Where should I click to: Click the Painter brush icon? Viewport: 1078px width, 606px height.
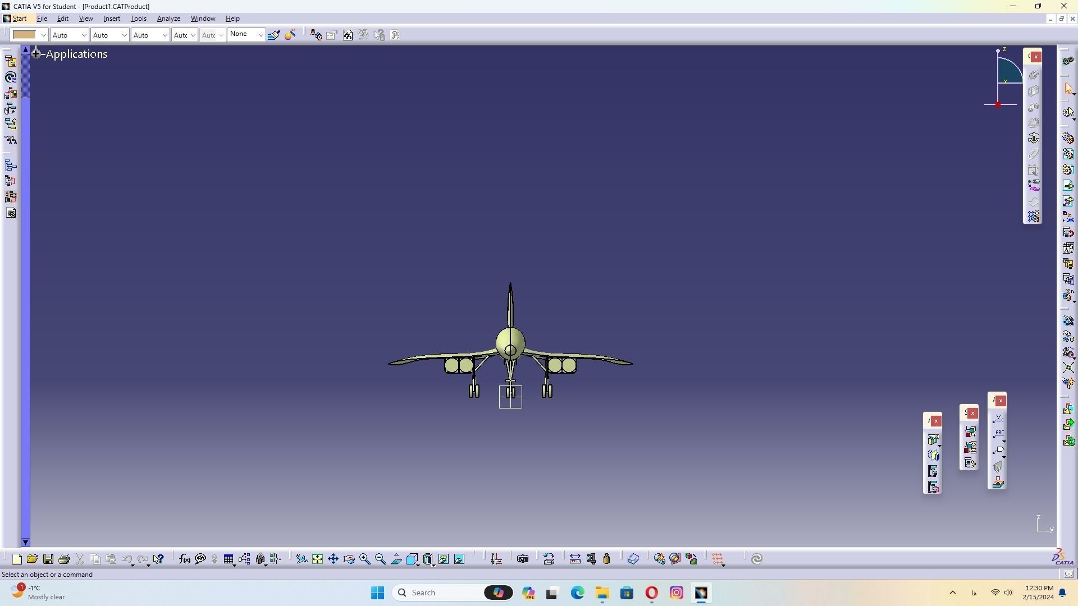(274, 35)
